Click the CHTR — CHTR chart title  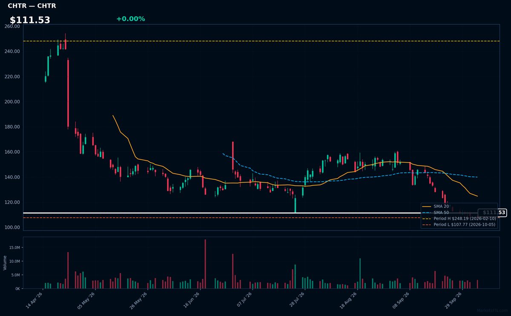pyautogui.click(x=32, y=6)
